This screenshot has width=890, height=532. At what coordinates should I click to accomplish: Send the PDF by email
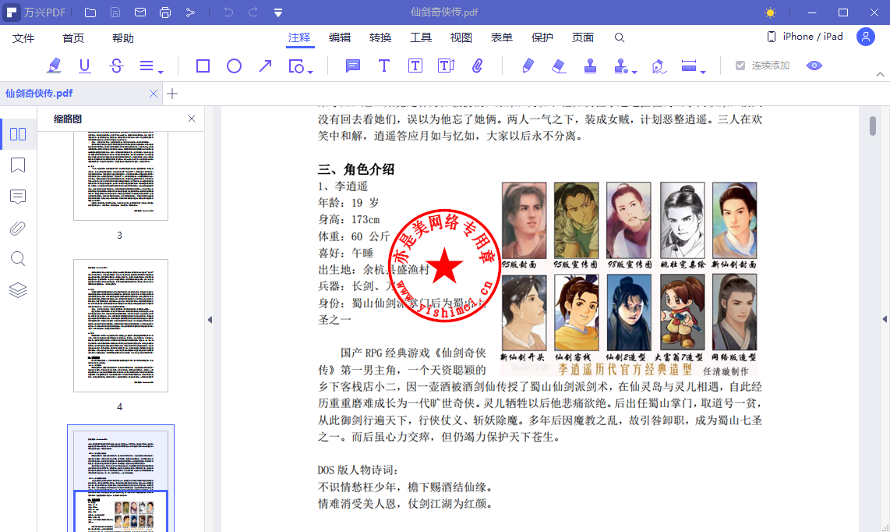click(x=140, y=12)
